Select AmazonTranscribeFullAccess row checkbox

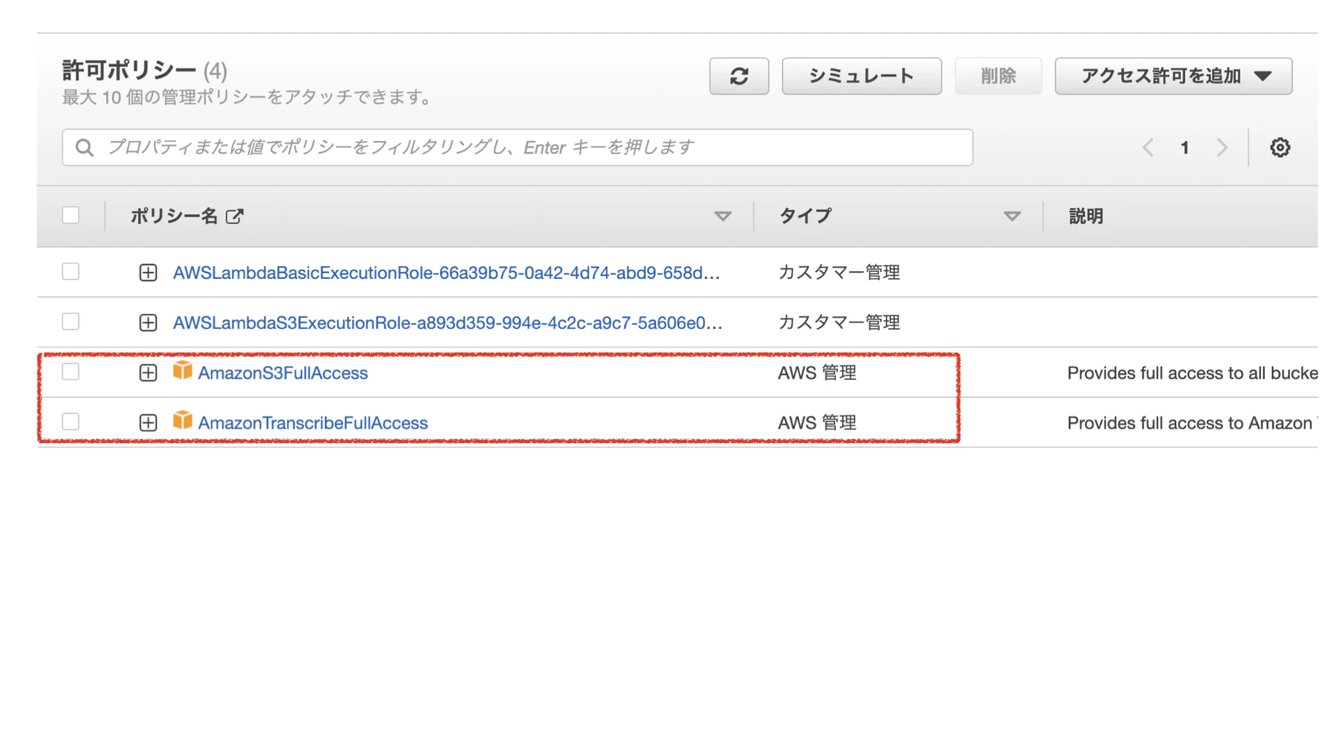click(71, 422)
